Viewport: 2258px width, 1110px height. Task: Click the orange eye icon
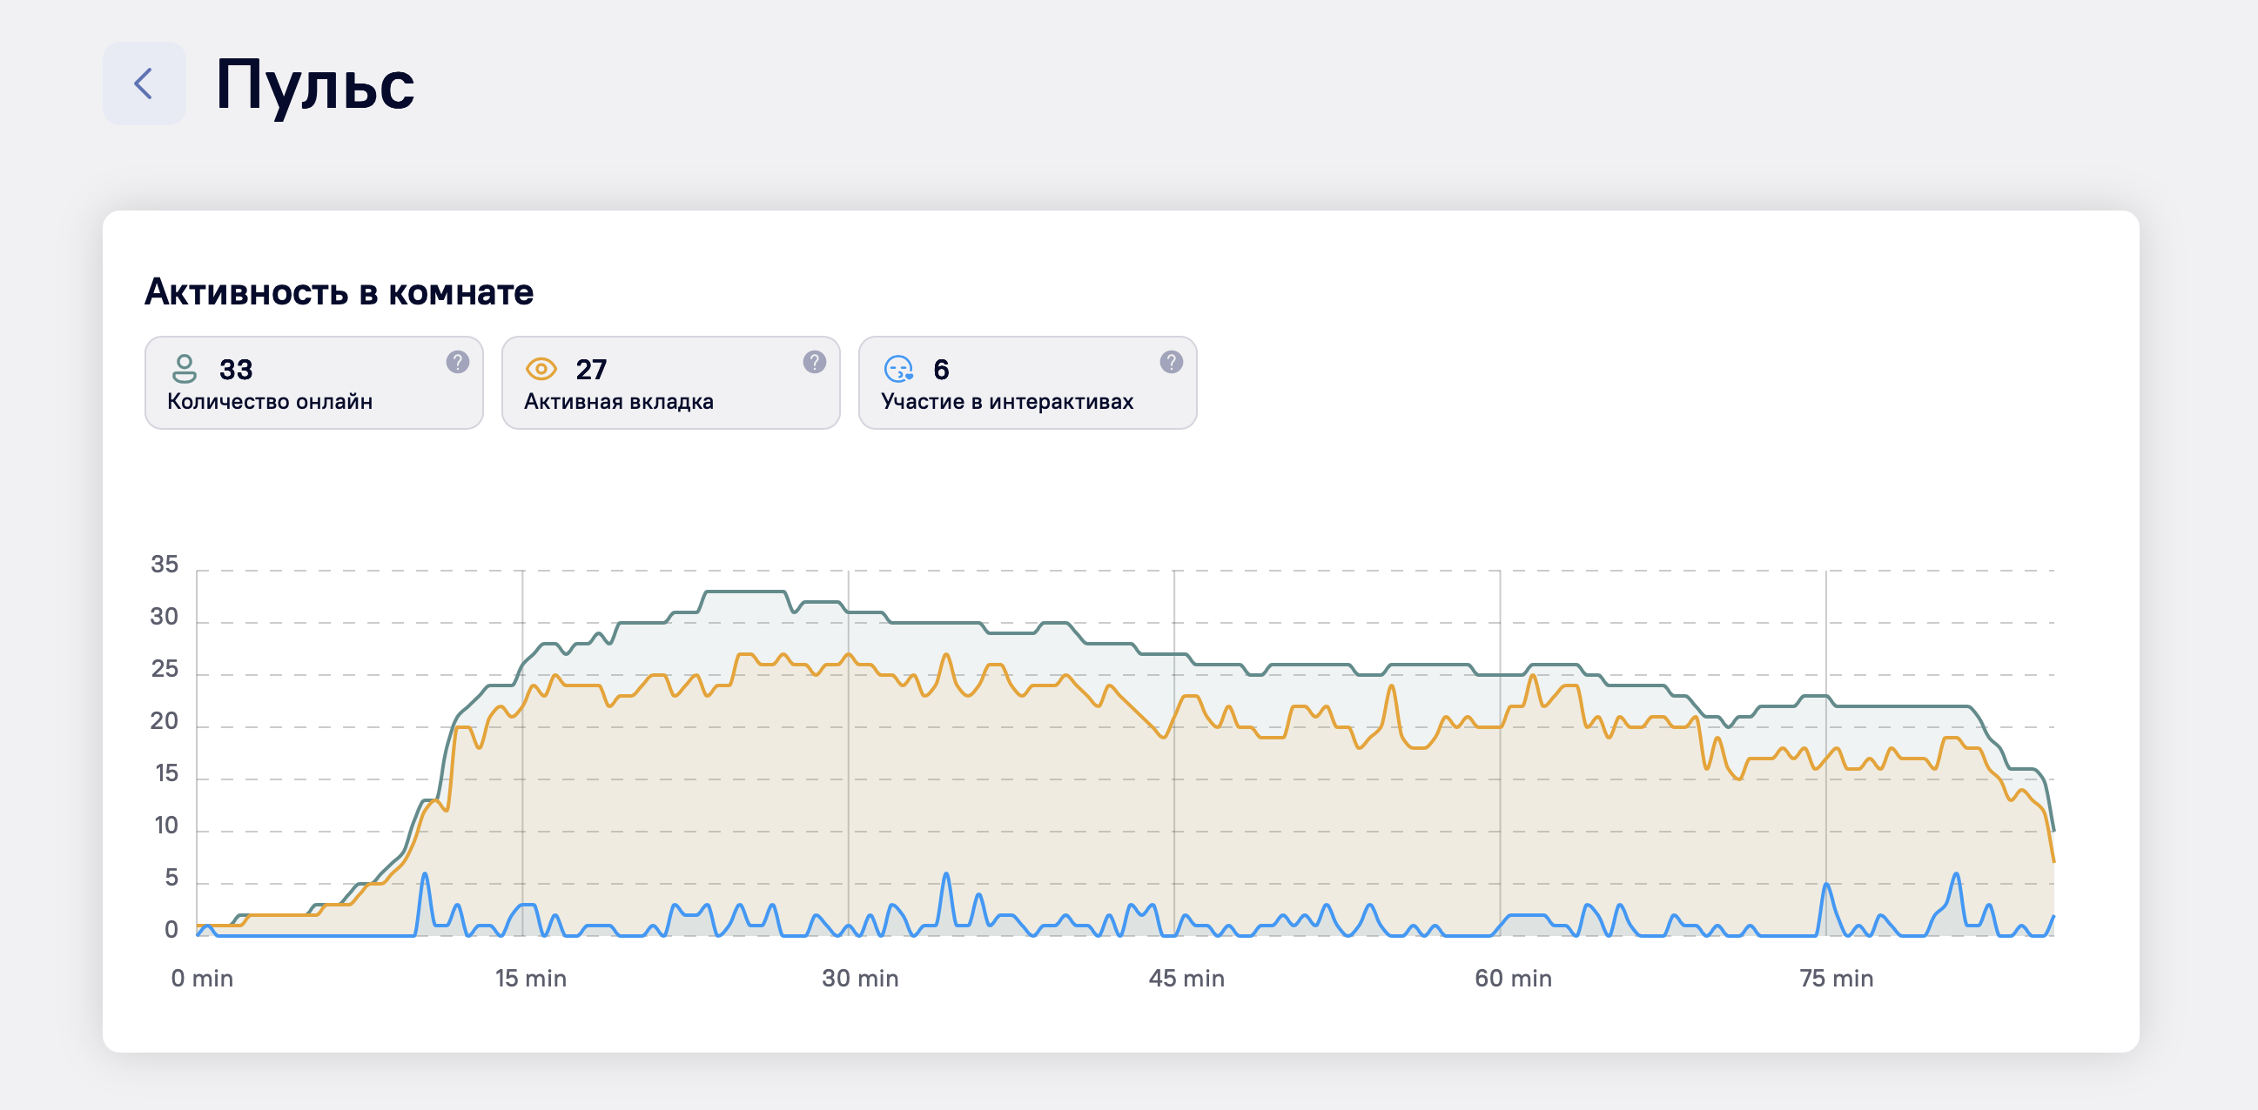coord(541,369)
